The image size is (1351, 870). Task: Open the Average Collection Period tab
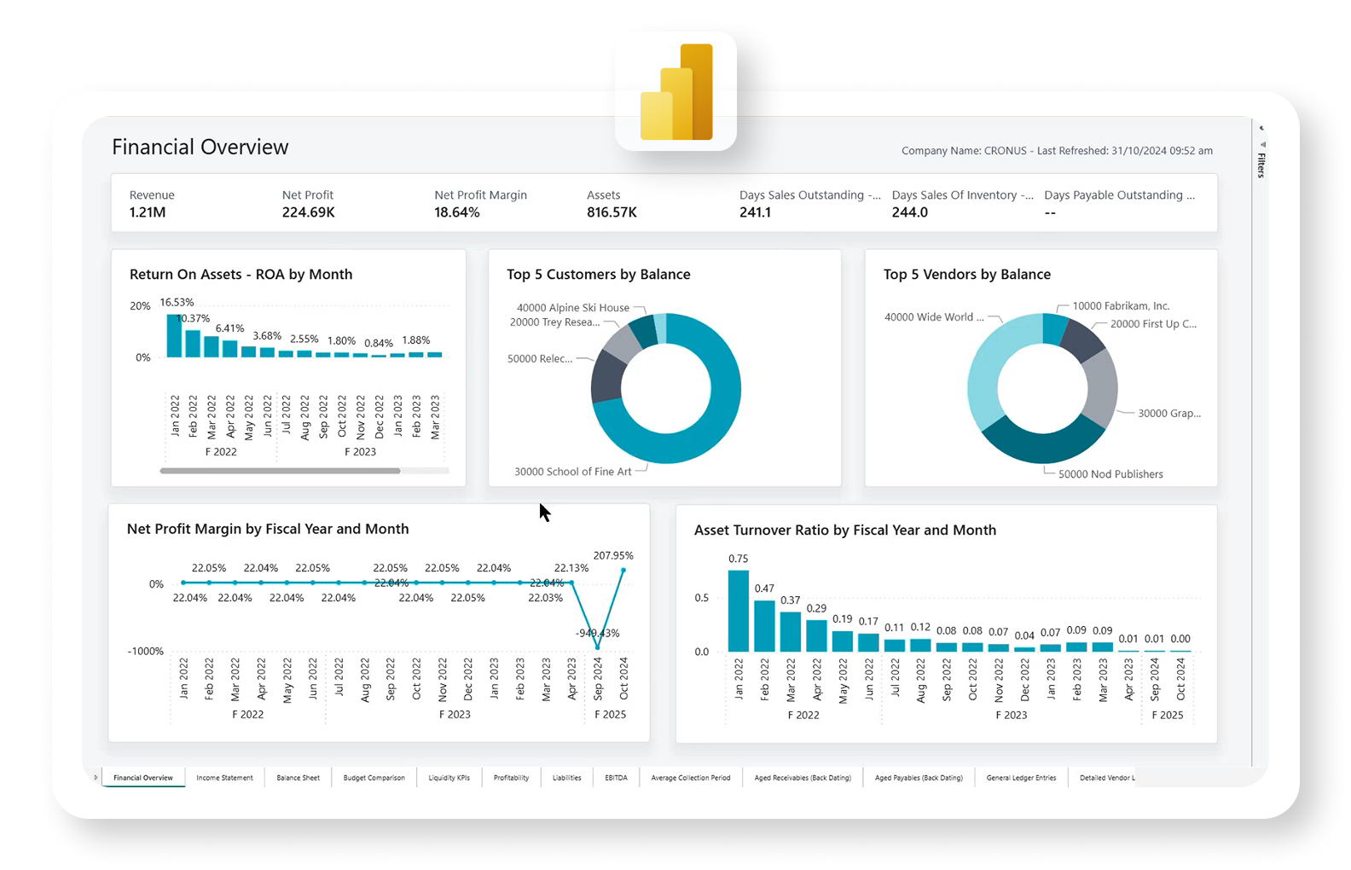(690, 778)
